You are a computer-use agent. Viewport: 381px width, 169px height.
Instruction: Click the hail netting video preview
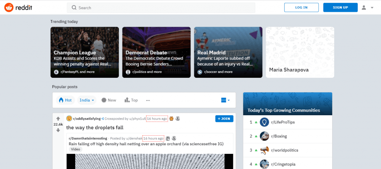point(150,161)
